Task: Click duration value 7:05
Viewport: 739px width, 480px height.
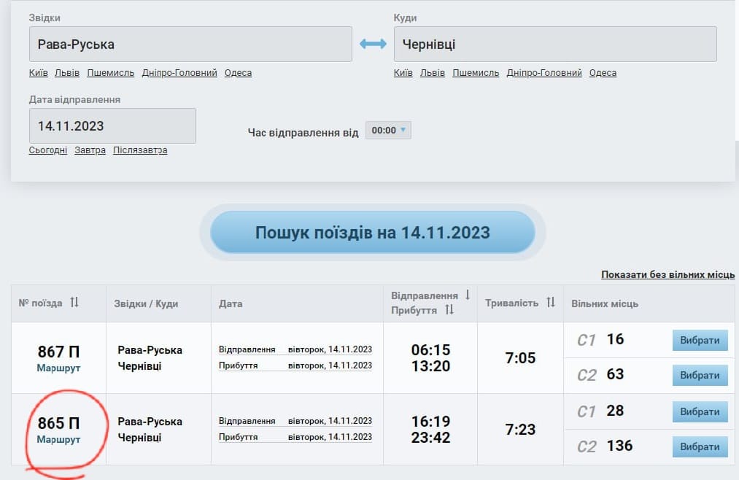Action: point(520,358)
